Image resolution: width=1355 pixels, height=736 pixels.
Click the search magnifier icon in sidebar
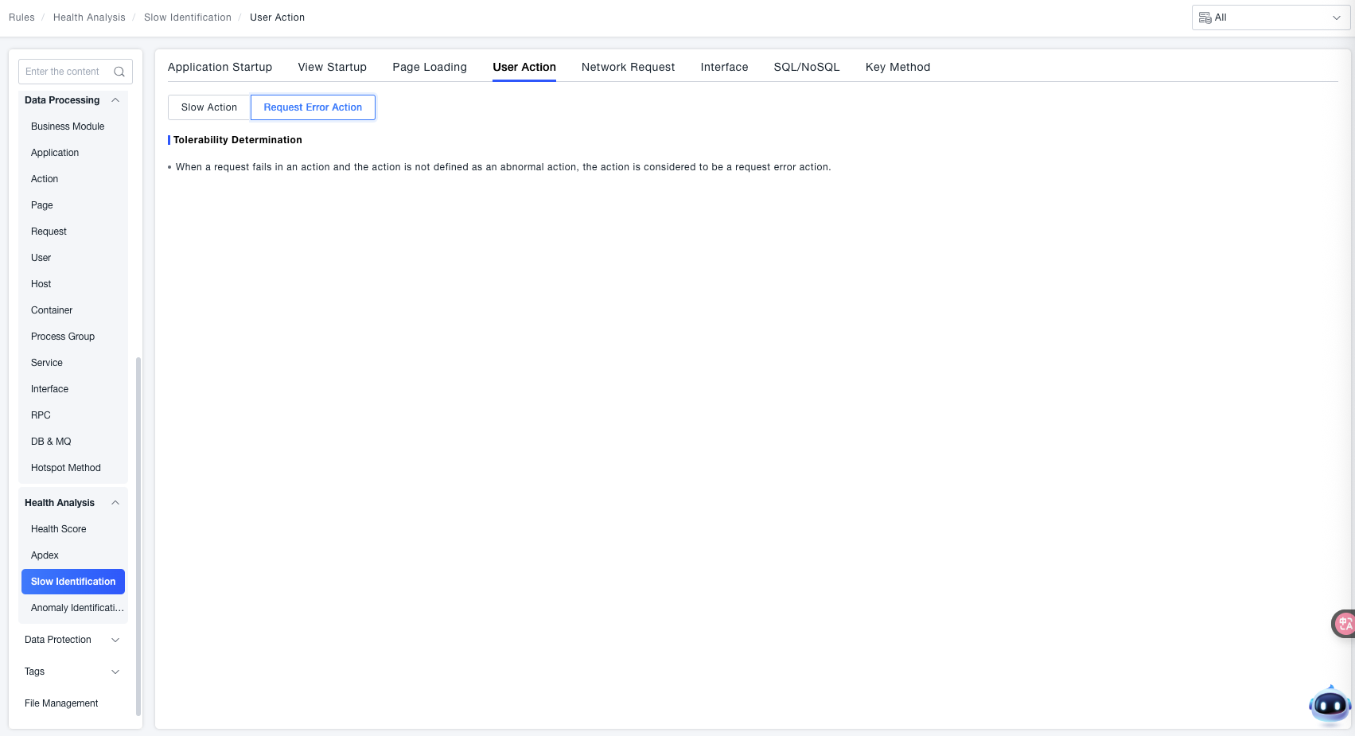pos(119,72)
